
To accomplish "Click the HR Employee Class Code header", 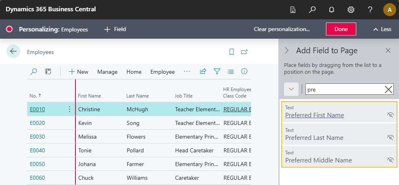I will pyautogui.click(x=237, y=93).
